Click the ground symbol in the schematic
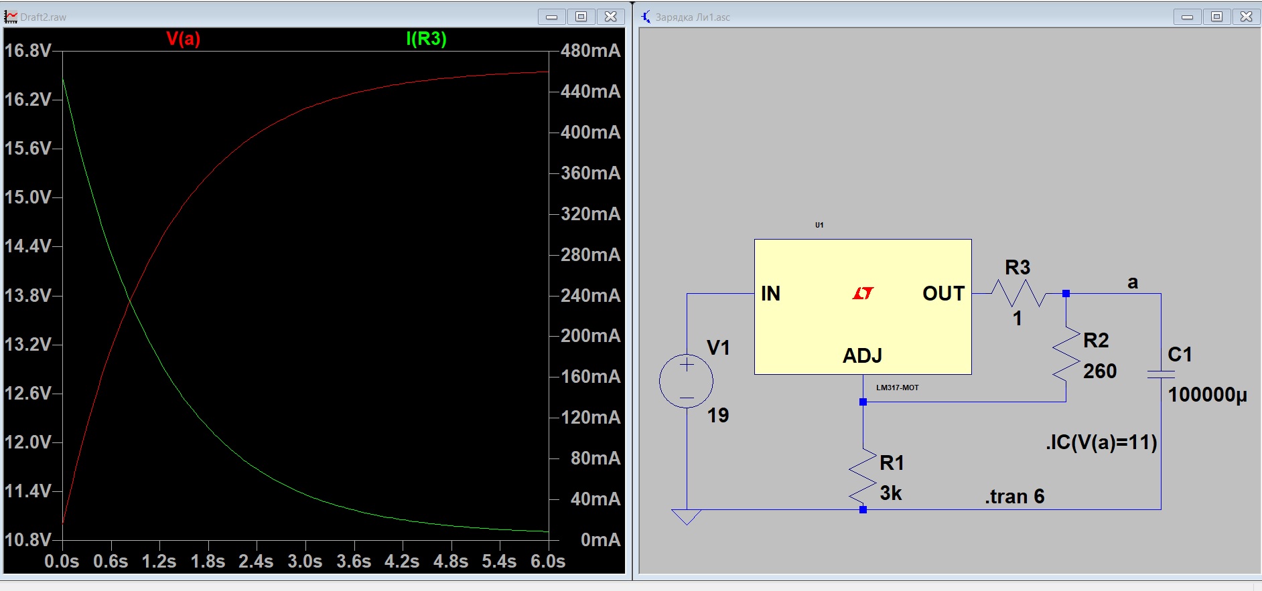The height and width of the screenshot is (591, 1262). [x=686, y=517]
